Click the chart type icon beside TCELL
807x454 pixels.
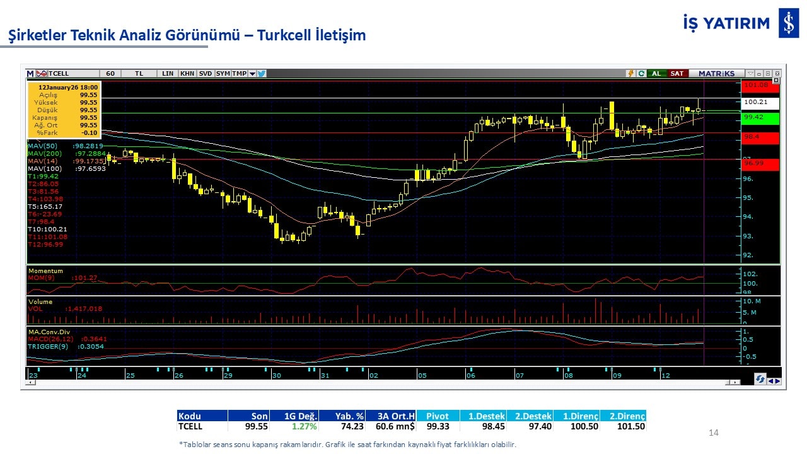tap(42, 73)
